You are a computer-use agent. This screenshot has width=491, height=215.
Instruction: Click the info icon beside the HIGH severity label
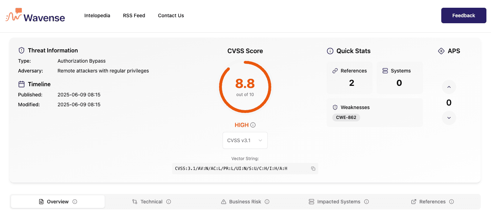pyautogui.click(x=253, y=125)
